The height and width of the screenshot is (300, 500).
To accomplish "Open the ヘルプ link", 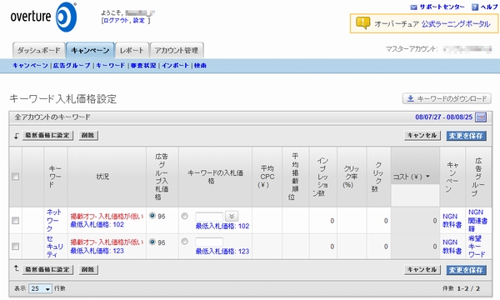I will [489, 7].
